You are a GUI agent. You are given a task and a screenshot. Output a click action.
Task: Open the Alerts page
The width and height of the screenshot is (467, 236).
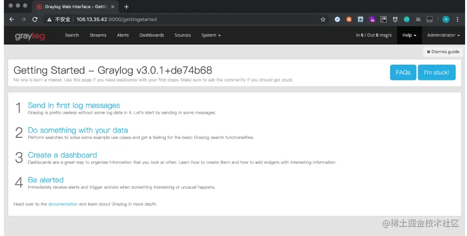tap(123, 35)
